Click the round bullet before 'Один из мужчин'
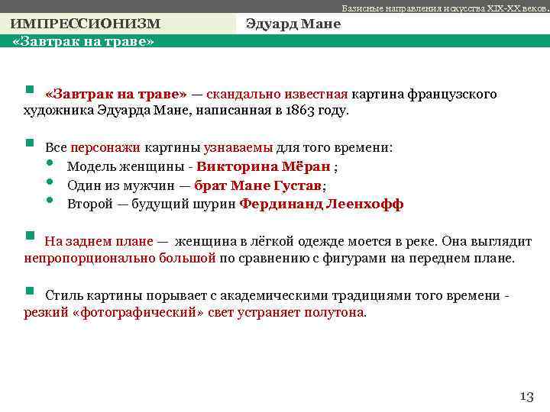This screenshot has width=550, height=412. 50,182
